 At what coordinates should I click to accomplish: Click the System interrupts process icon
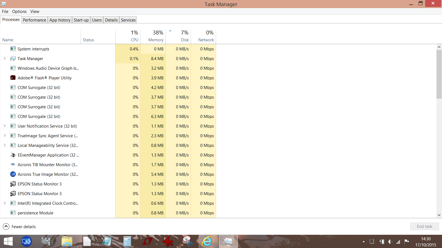pos(13,49)
